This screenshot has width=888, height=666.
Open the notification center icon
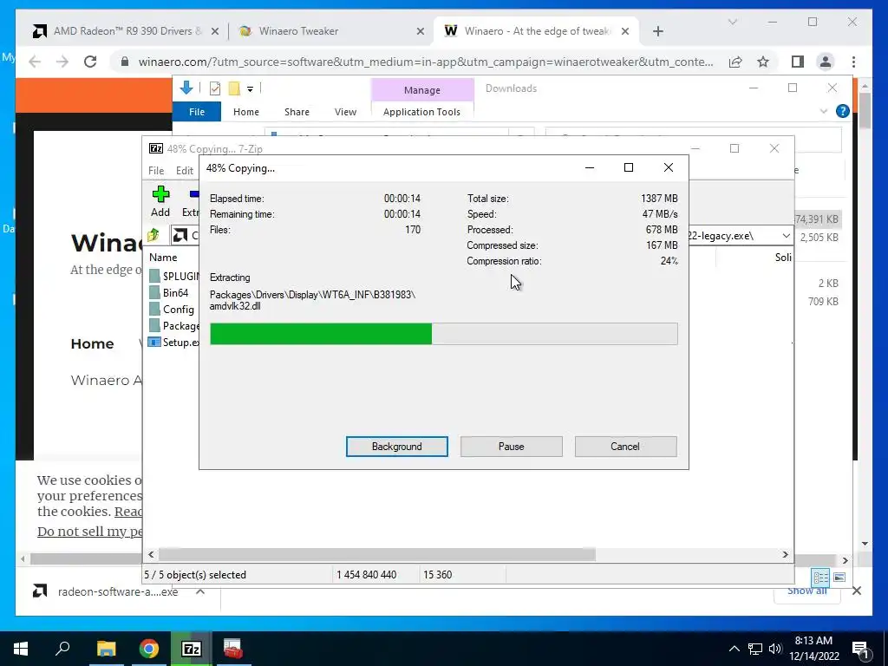860,649
